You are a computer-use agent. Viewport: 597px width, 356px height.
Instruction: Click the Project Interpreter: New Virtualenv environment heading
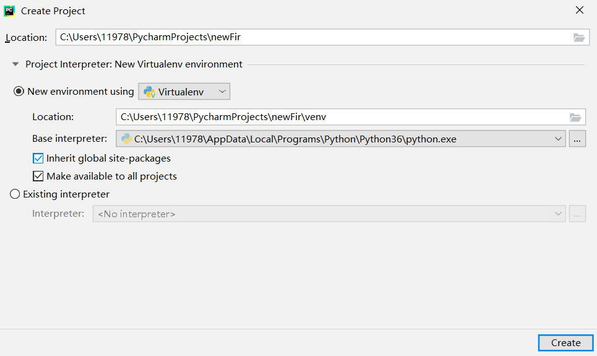tap(134, 64)
